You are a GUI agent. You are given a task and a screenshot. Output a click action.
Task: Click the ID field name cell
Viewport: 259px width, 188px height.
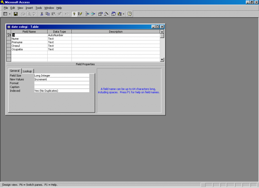click(x=29, y=35)
